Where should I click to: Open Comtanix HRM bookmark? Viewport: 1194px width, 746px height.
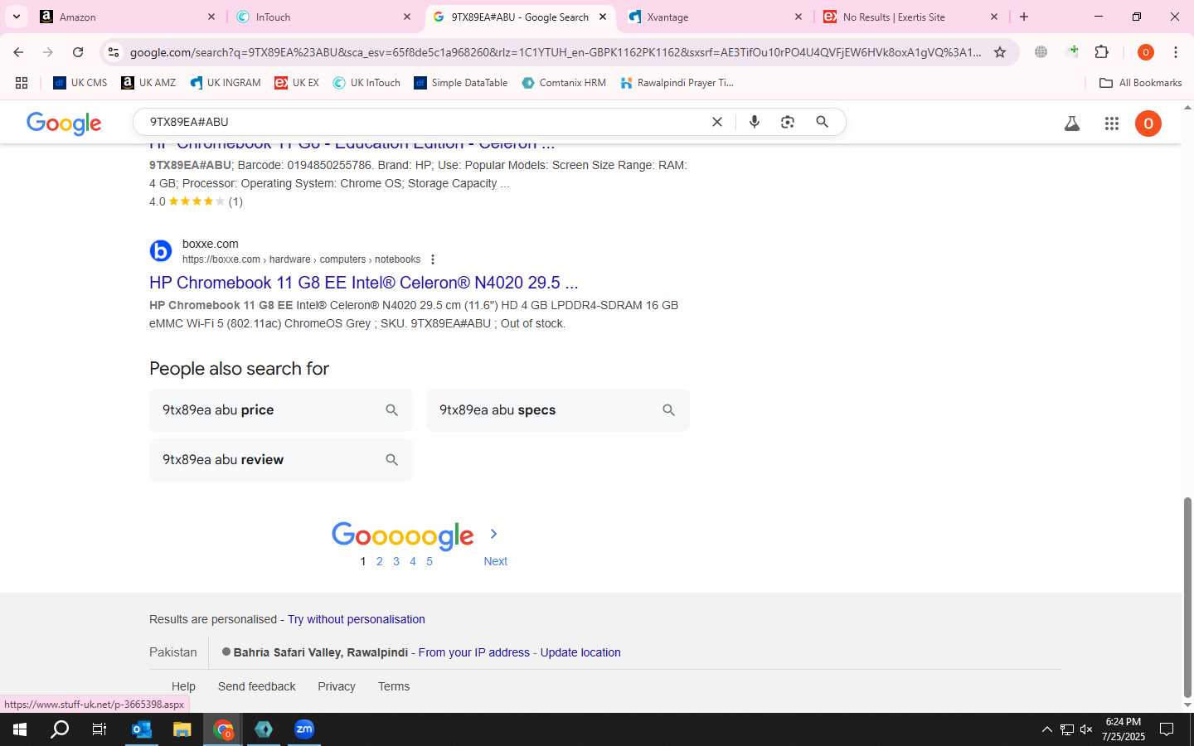click(x=564, y=83)
